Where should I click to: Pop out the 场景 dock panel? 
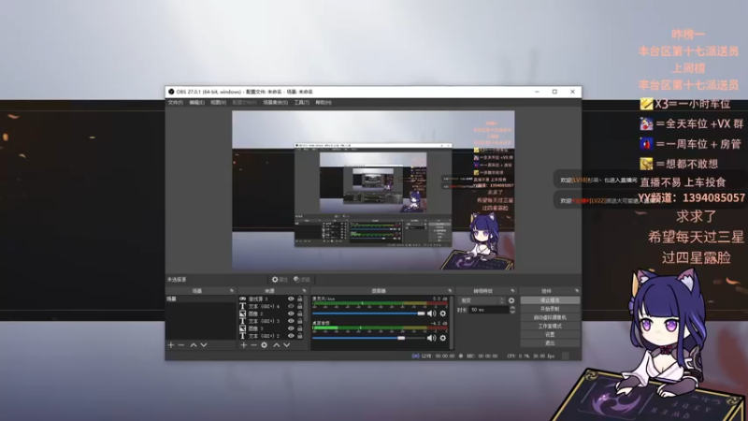click(232, 291)
